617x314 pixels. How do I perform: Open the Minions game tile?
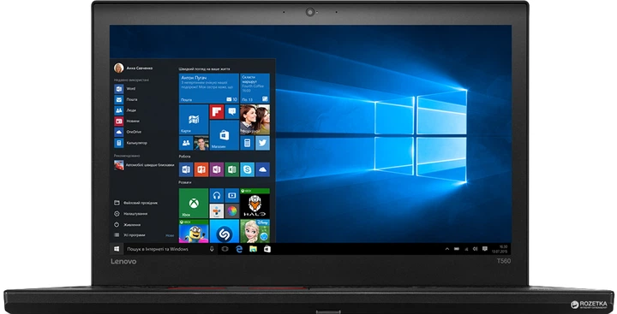coord(194,232)
